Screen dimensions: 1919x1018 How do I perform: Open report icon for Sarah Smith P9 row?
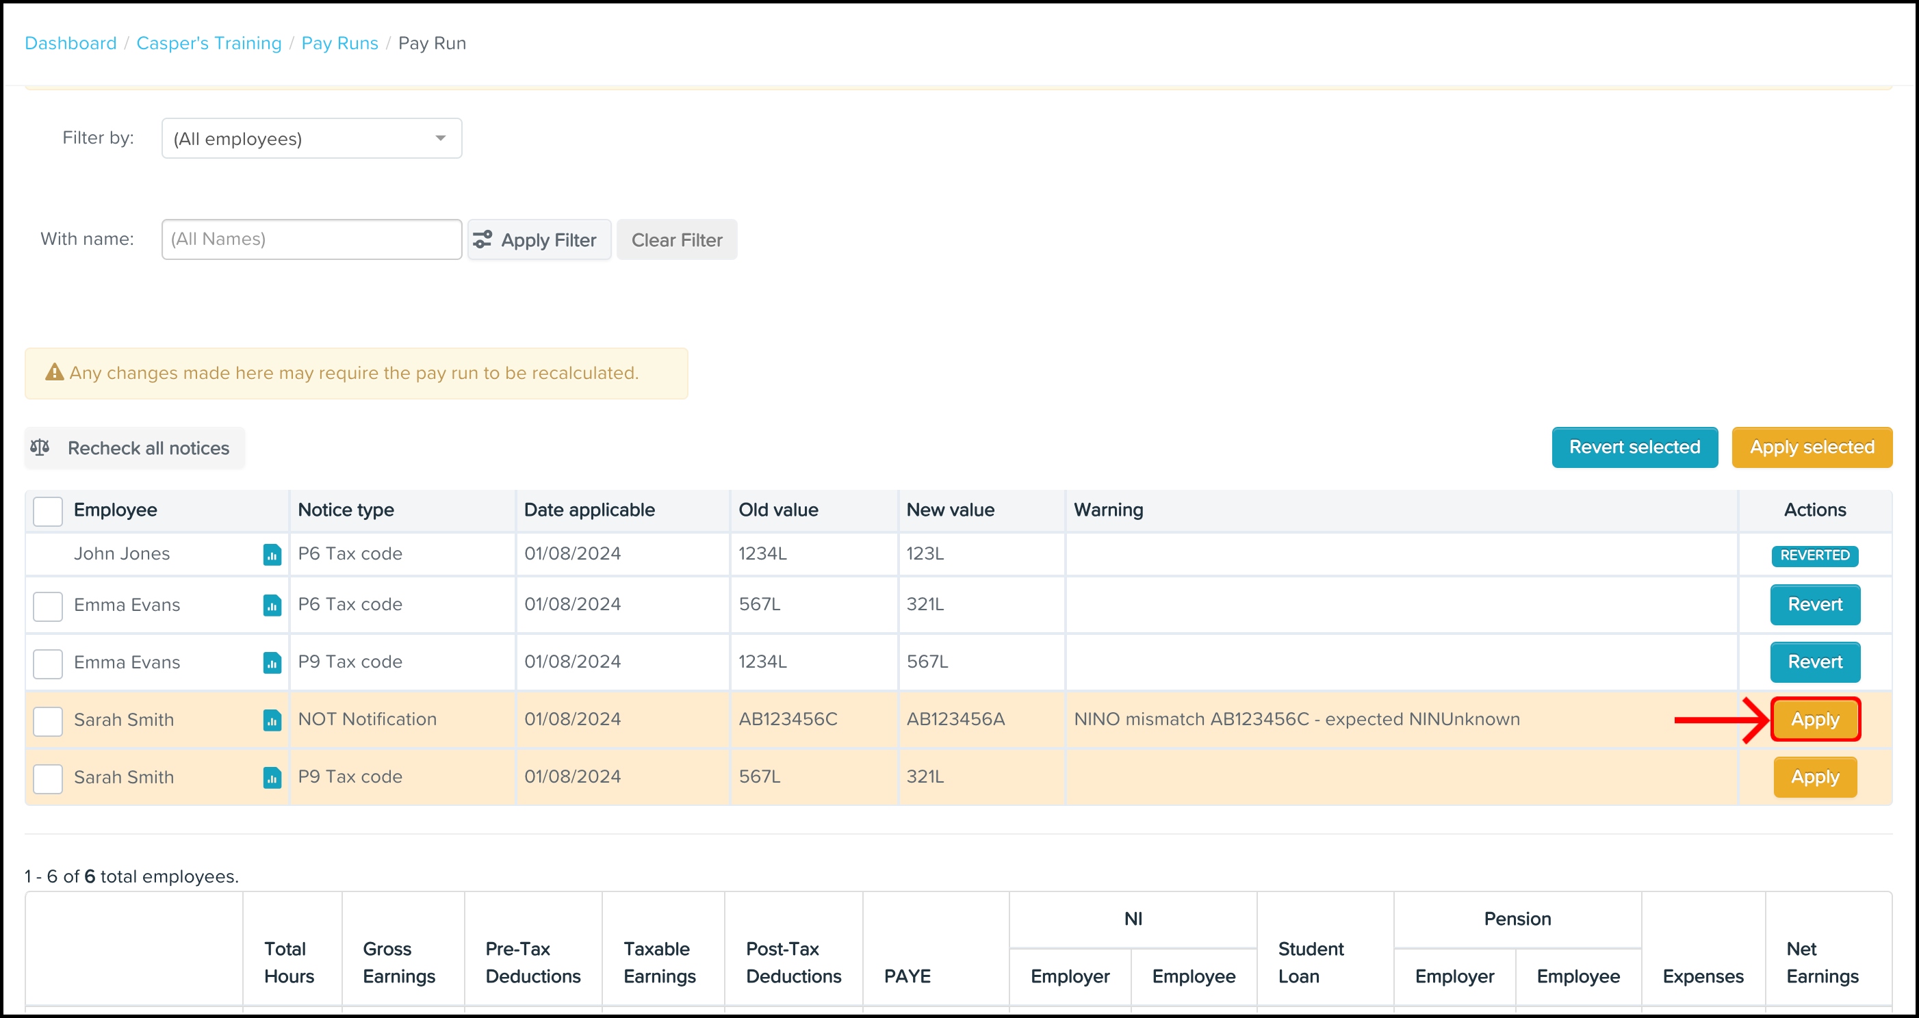coord(272,777)
